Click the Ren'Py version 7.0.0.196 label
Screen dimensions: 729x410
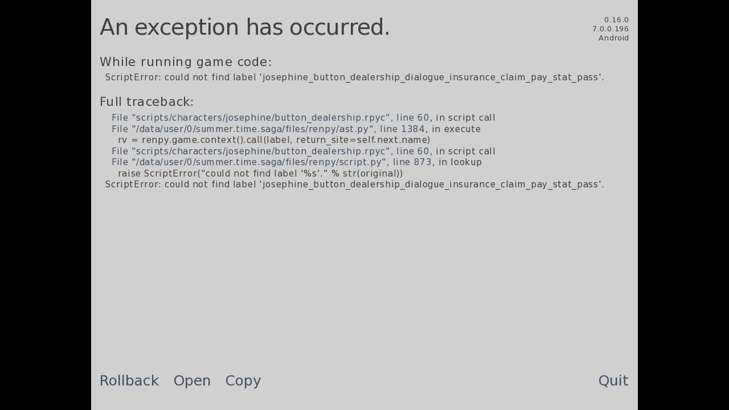click(610, 29)
